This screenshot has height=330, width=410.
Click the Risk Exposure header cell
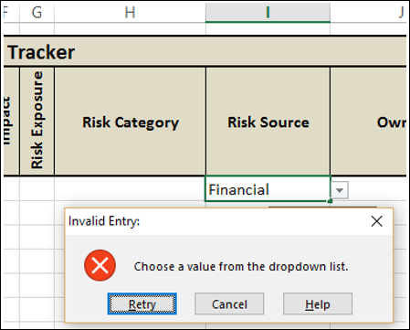pyautogui.click(x=37, y=122)
